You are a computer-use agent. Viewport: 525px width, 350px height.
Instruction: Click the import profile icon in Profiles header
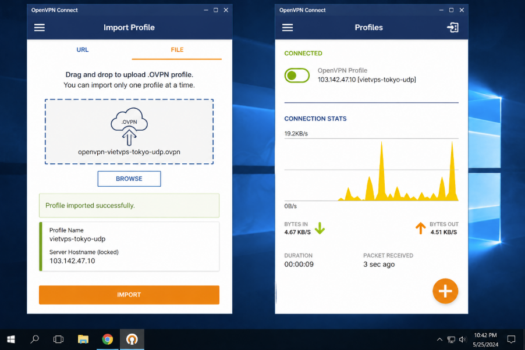tap(453, 27)
